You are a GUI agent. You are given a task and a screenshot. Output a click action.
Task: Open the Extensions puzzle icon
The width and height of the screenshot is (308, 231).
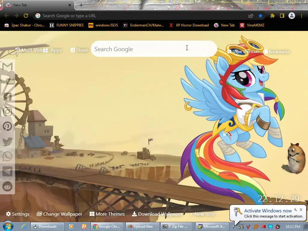click(x=273, y=16)
